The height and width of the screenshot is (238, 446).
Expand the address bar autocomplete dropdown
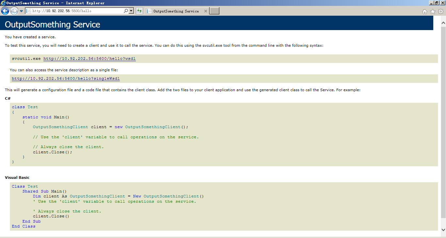[x=131, y=11]
